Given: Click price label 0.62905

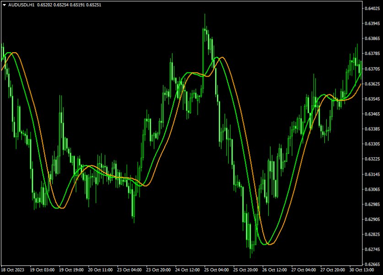Looking at the screenshot, I should [372, 220].
